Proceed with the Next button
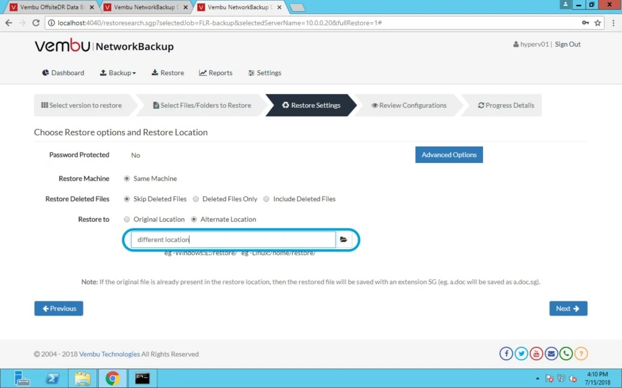 point(568,309)
